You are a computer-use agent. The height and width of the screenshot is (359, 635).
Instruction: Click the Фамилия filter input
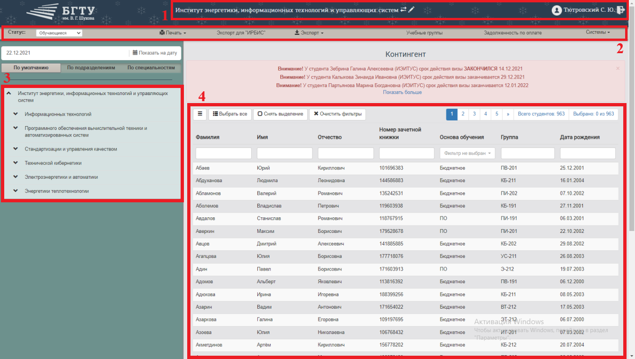(223, 153)
